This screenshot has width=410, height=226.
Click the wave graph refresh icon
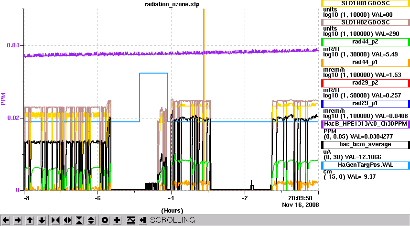point(131,220)
